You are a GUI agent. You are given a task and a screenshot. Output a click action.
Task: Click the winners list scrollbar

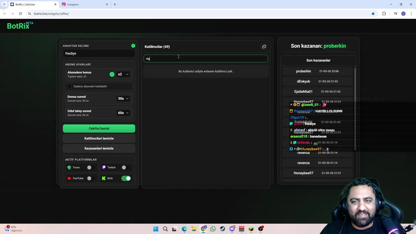[355, 109]
